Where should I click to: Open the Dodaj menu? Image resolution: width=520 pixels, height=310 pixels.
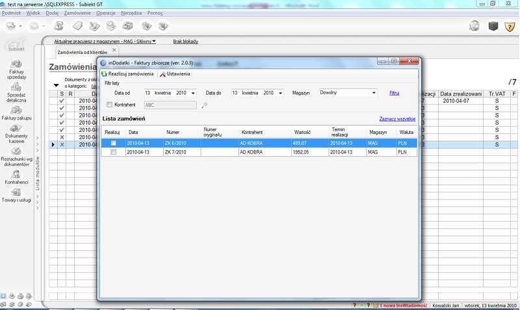[52, 13]
